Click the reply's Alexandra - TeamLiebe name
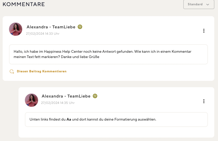Screen dimensions: 218x141 (66, 96)
